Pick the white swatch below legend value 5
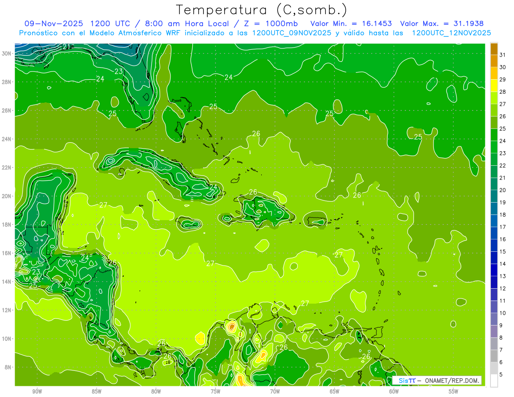The image size is (514, 397). (494, 381)
